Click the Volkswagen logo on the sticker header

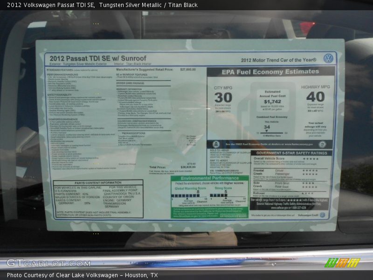pos(328,58)
